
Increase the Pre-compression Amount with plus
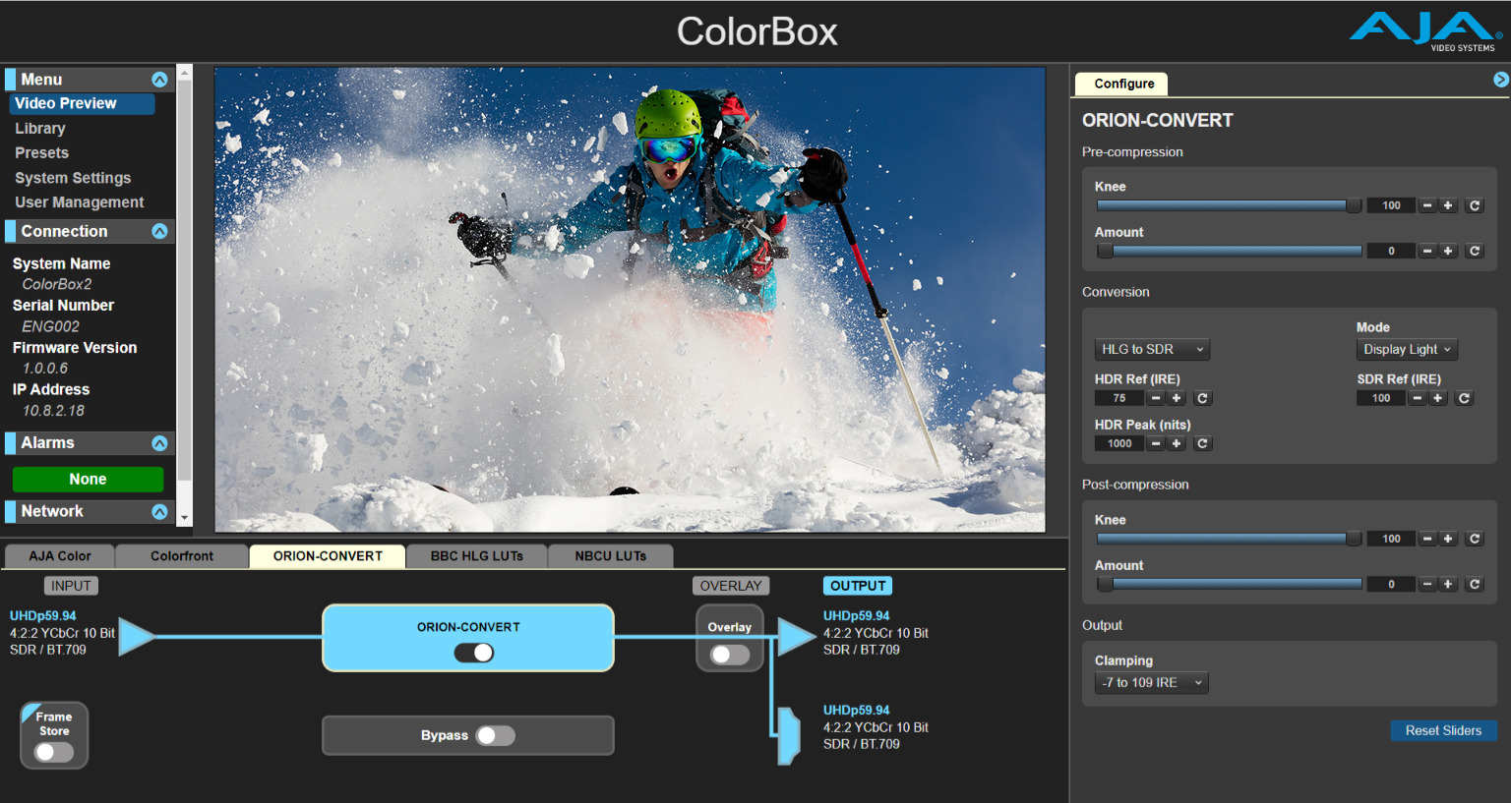(1448, 251)
